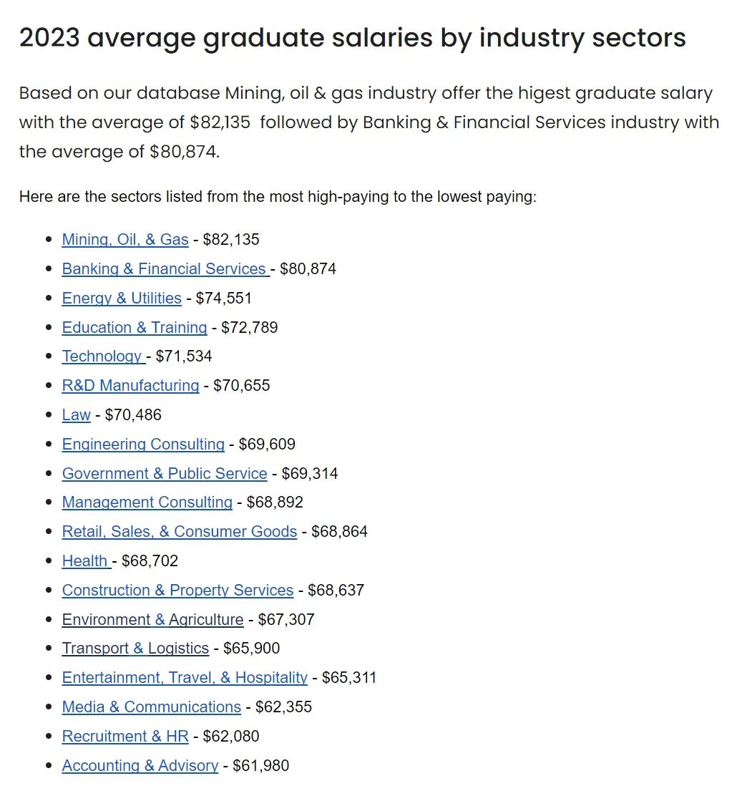Go to Government & Public Service link
Viewport: 747px width, 791px height.
click(165, 473)
